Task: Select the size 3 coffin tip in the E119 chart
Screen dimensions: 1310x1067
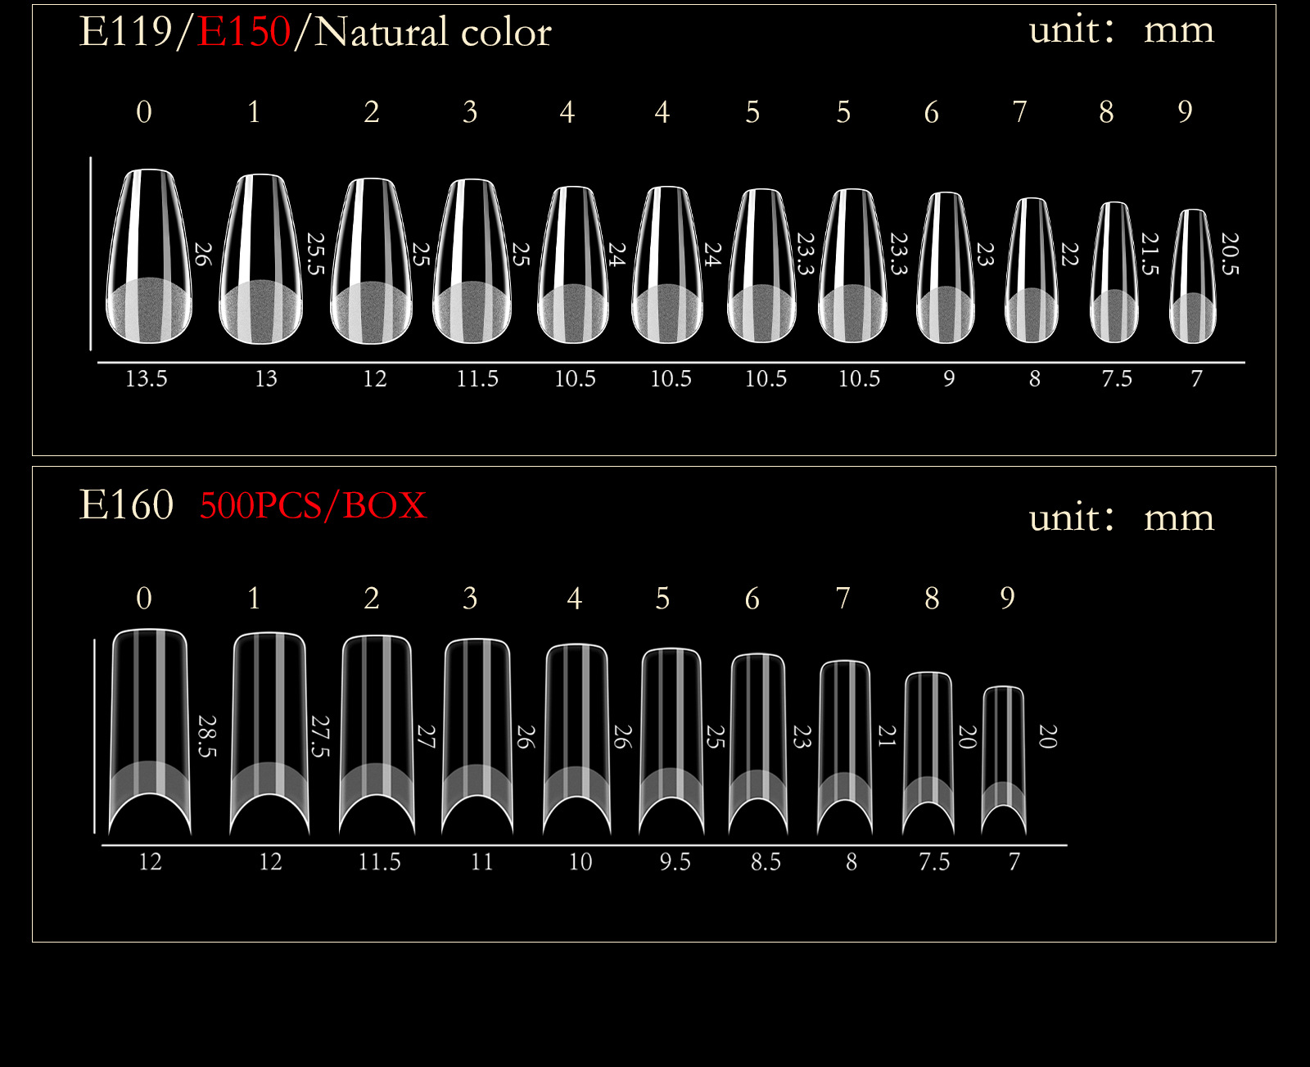Action: pyautogui.click(x=472, y=261)
